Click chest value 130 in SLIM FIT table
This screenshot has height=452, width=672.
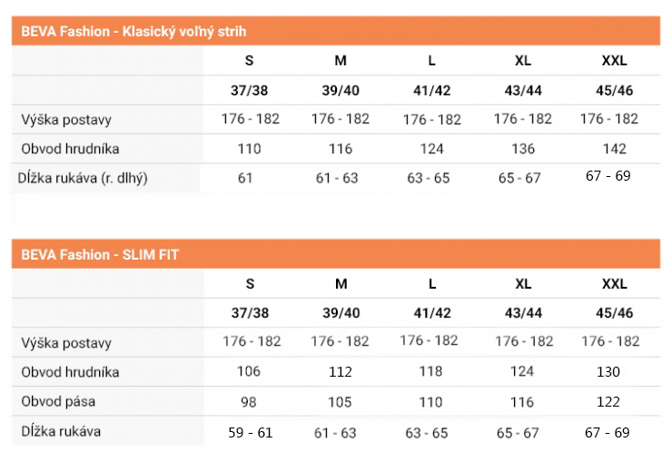pos(608,371)
